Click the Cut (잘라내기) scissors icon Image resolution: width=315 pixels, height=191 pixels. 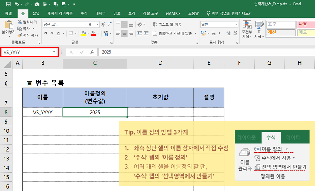[x=20, y=22]
